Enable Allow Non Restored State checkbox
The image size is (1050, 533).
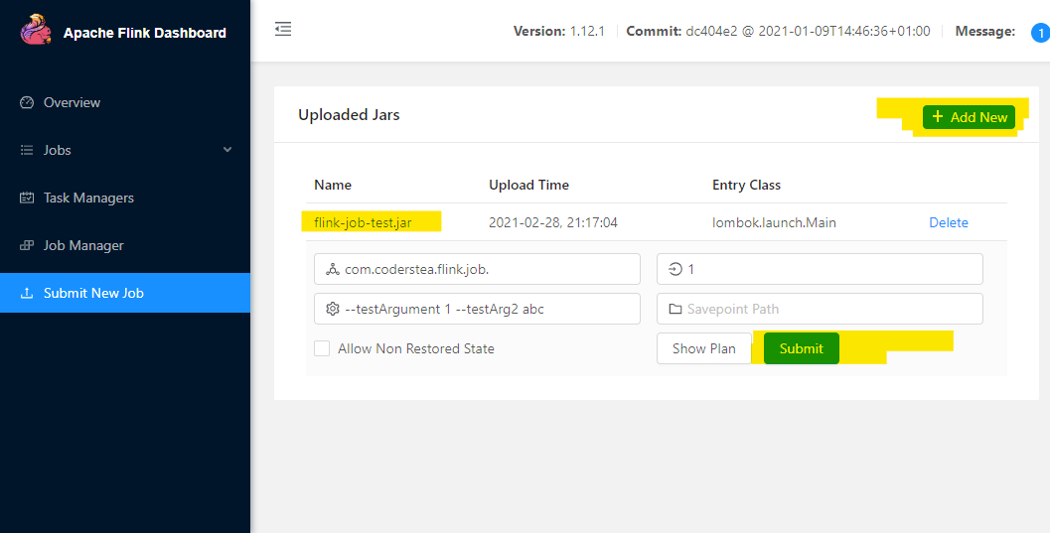pos(322,348)
